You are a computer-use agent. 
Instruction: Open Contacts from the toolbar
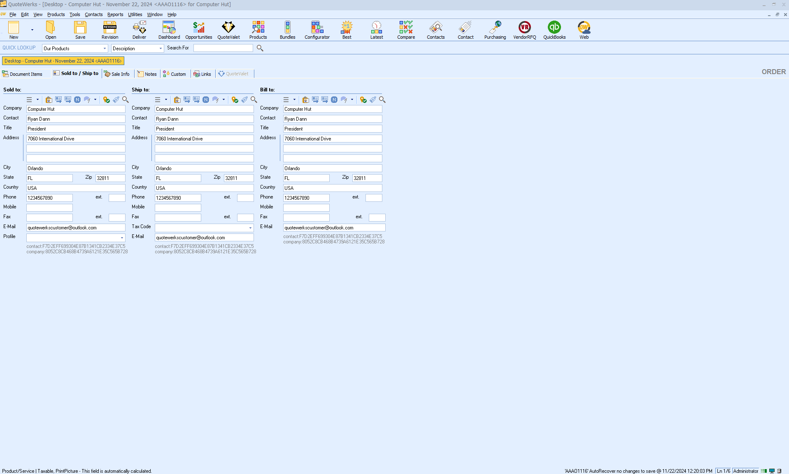436,30
